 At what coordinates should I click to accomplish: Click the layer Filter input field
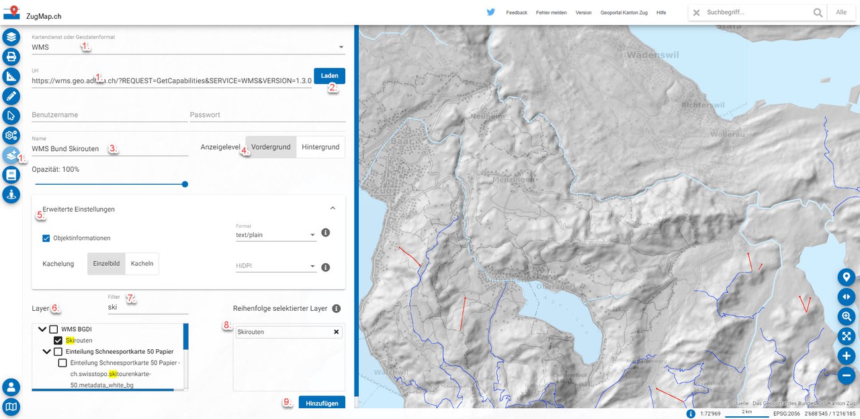point(148,307)
